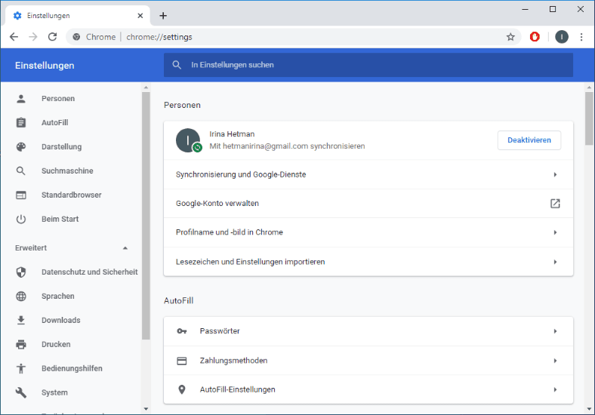
Task: Open Google-Konto verwalten external link
Action: 555,203
